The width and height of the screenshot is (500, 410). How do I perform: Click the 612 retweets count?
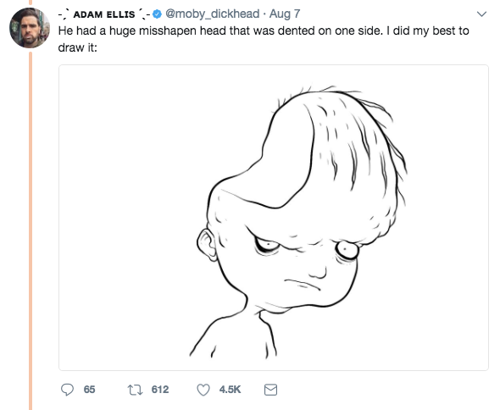click(x=160, y=390)
